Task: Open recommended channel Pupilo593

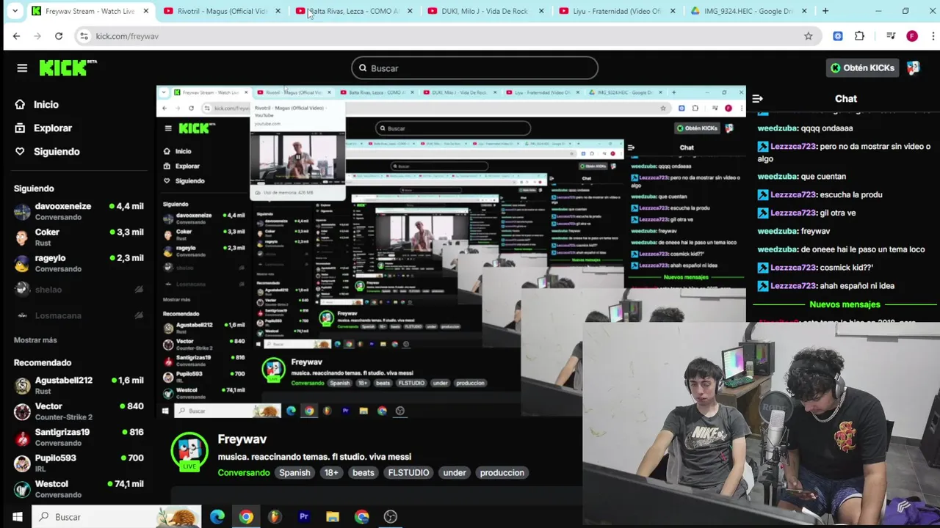Action: point(79,463)
